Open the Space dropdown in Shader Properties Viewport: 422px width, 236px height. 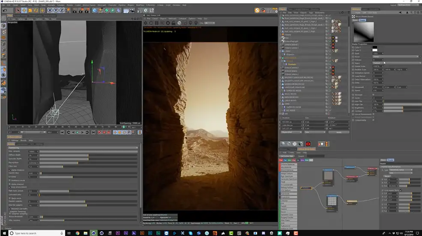pyautogui.click(x=396, y=63)
